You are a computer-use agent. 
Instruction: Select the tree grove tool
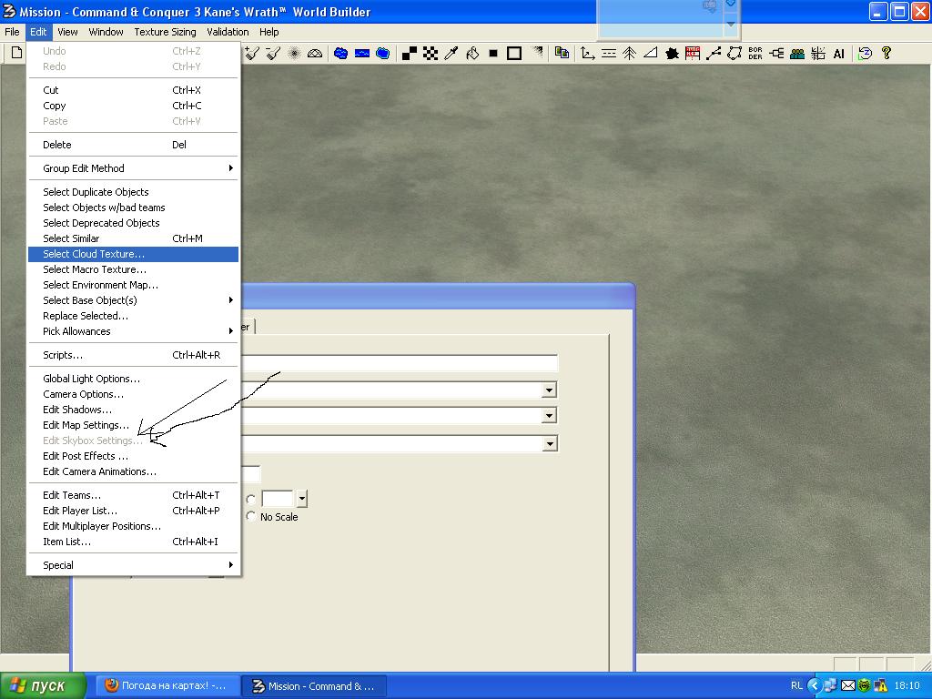click(630, 54)
